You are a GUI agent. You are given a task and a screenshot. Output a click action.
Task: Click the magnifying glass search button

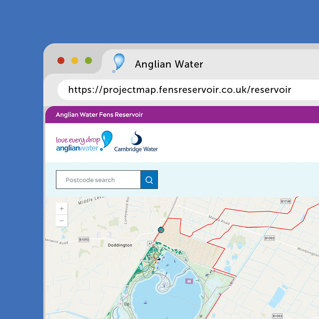point(149,180)
